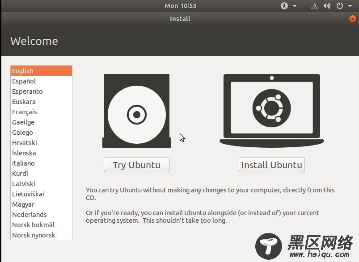This screenshot has height=262, width=359.
Task: Pick Magyar from the list
Action: pos(41,204)
